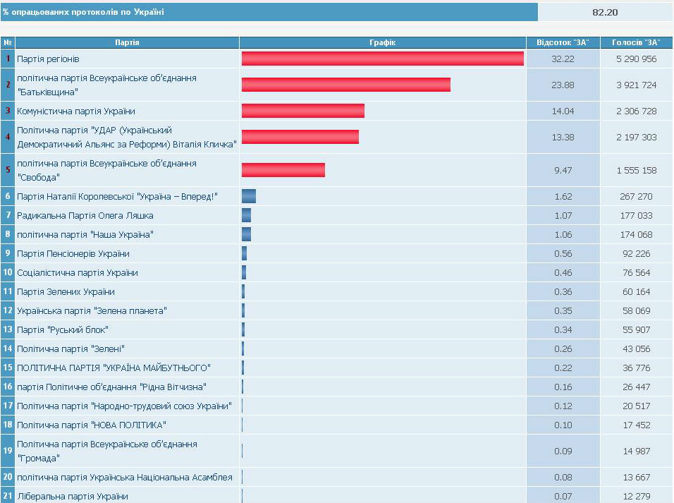Click "Партія Зелених України"

click(x=66, y=292)
